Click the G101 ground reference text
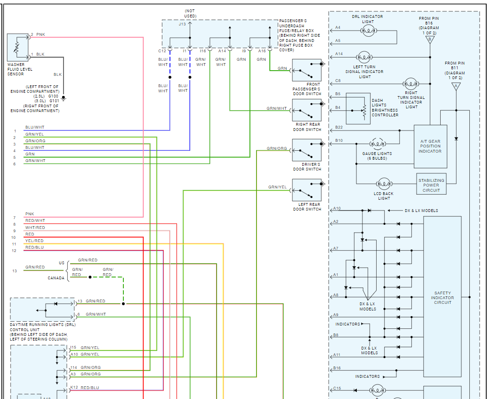Viewport: 491px width, 399px height. tap(54, 101)
